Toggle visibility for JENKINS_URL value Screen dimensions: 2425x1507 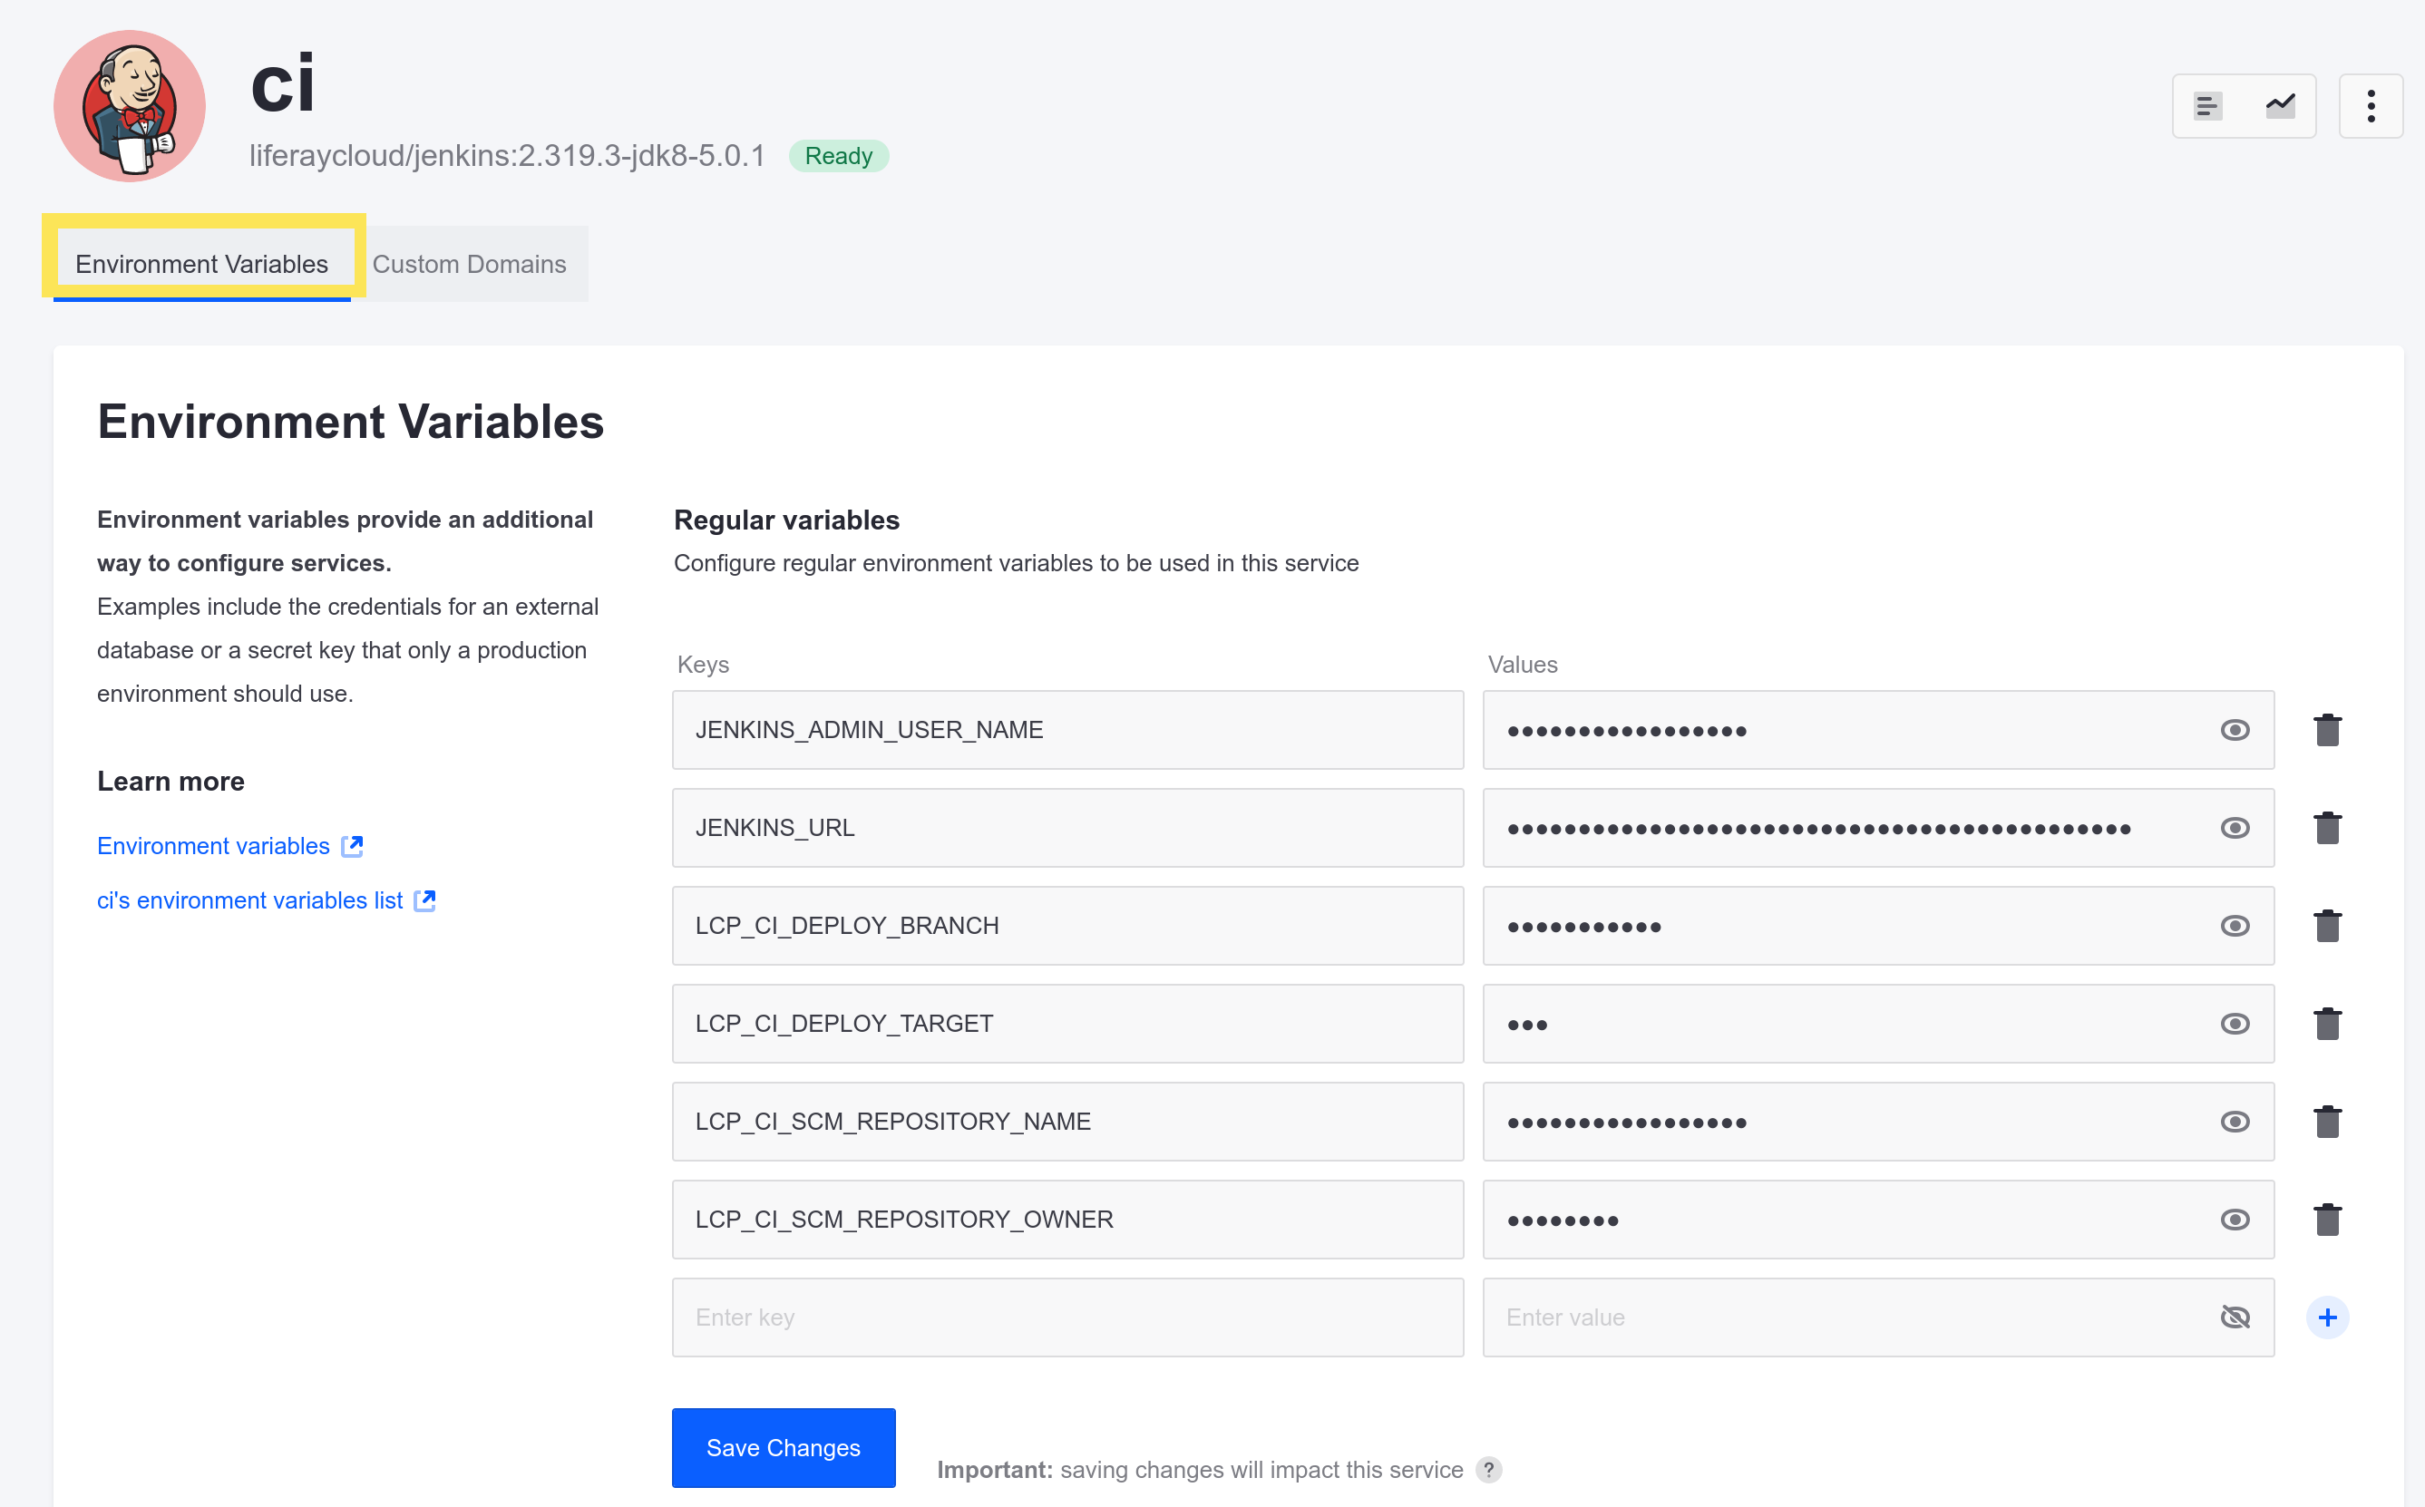[x=2237, y=828]
